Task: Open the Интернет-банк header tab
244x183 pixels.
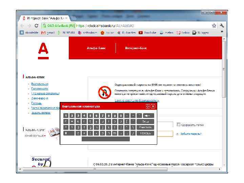Action: [x=136, y=48]
